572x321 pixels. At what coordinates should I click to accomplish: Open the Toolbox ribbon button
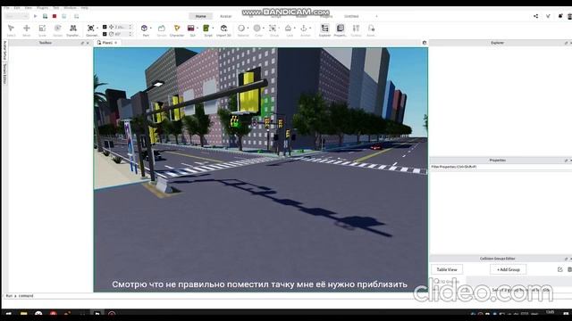[356, 30]
